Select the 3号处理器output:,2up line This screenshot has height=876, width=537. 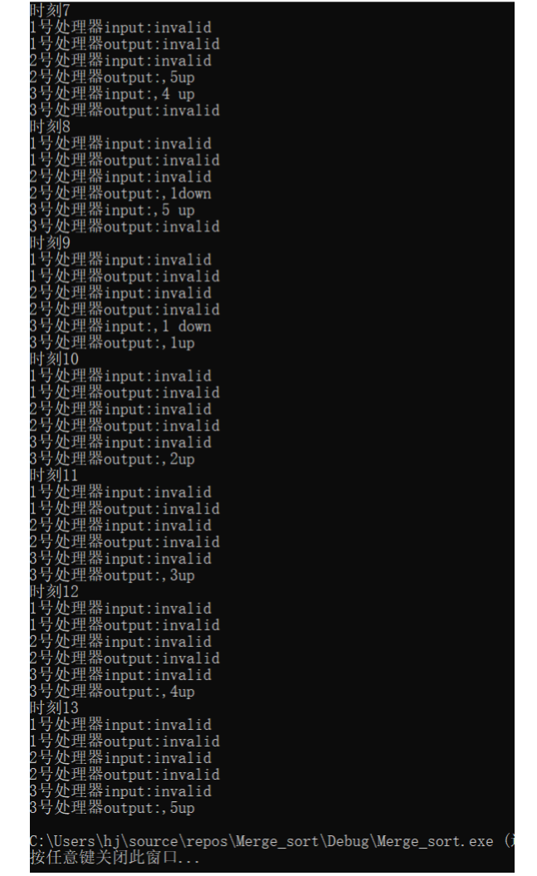pos(112,459)
